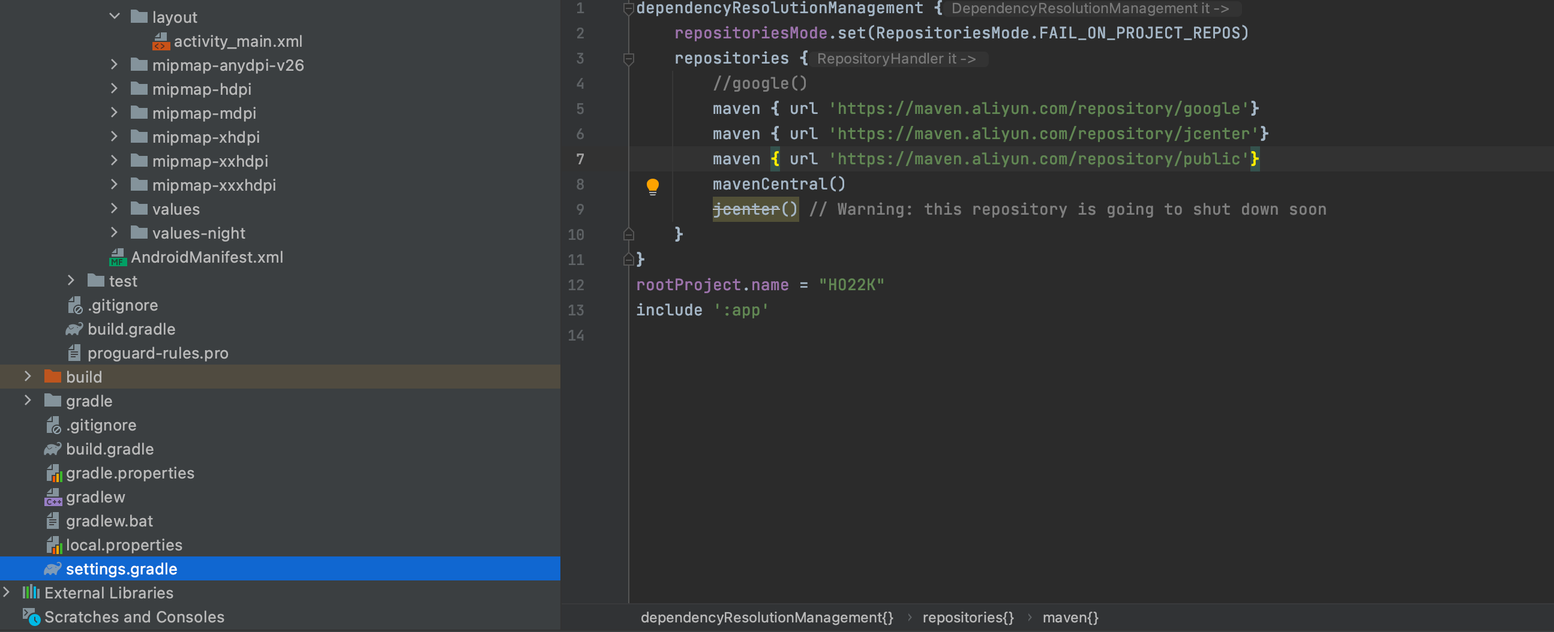Click the values-night folder icon
The width and height of the screenshot is (1554, 632).
tap(139, 232)
